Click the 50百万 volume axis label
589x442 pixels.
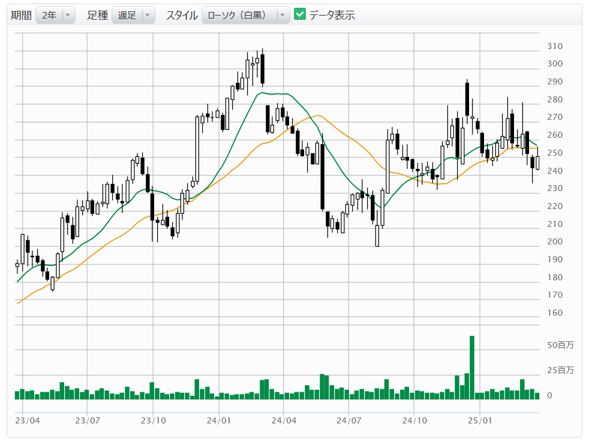click(x=560, y=345)
